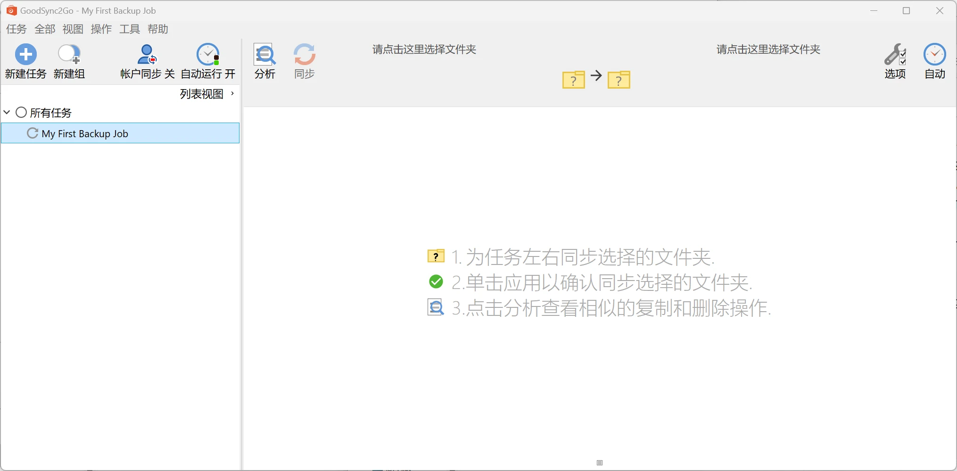Maximize the GoodSync2Go window
Viewport: 957px width, 471px height.
tap(906, 10)
